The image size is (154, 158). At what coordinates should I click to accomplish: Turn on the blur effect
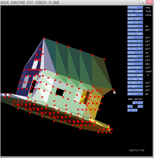pyautogui.click(x=135, y=38)
